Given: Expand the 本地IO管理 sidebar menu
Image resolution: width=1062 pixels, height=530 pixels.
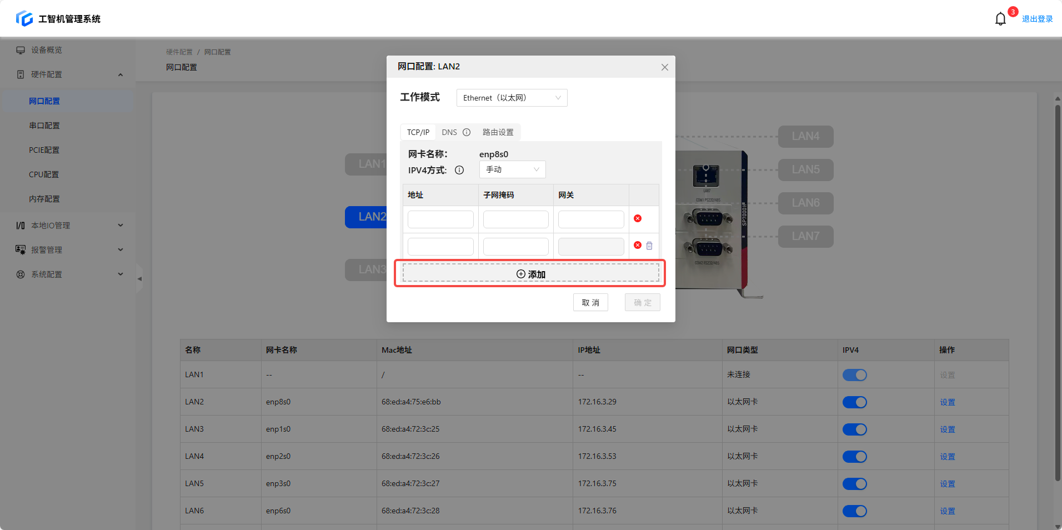Looking at the screenshot, I should coord(69,226).
